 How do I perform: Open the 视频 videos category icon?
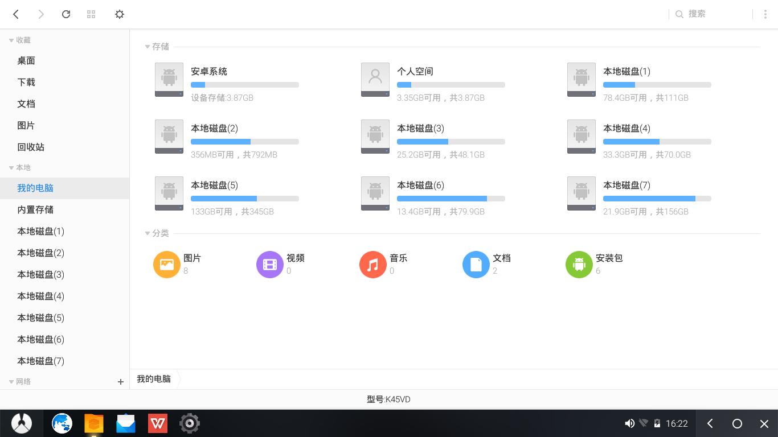(x=270, y=265)
